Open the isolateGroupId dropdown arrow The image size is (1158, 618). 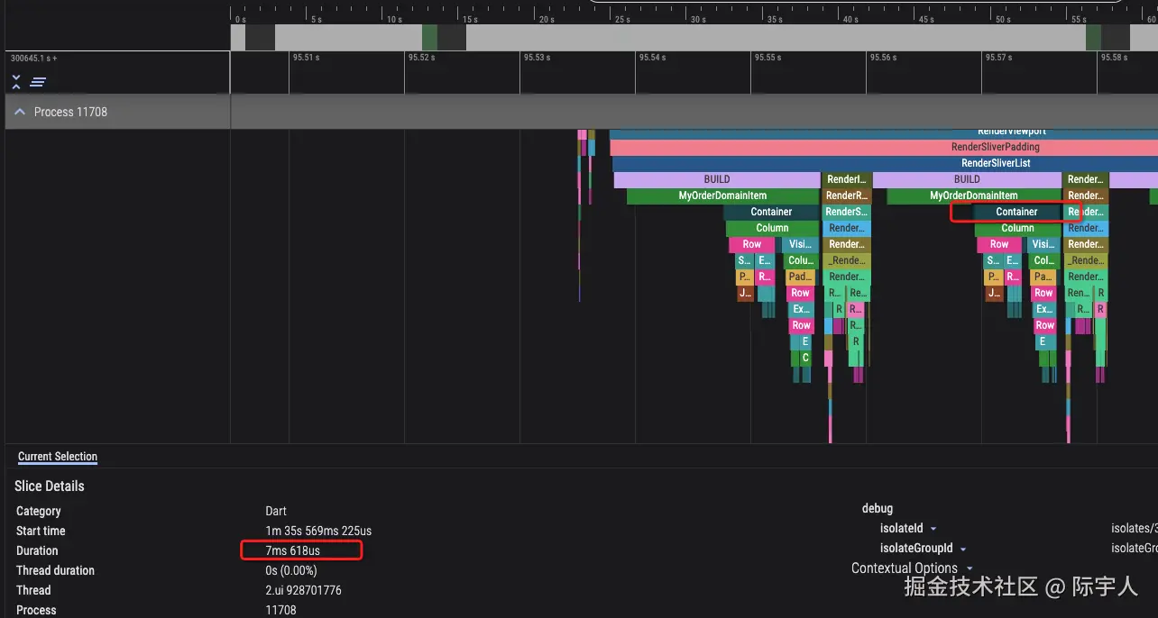point(963,549)
